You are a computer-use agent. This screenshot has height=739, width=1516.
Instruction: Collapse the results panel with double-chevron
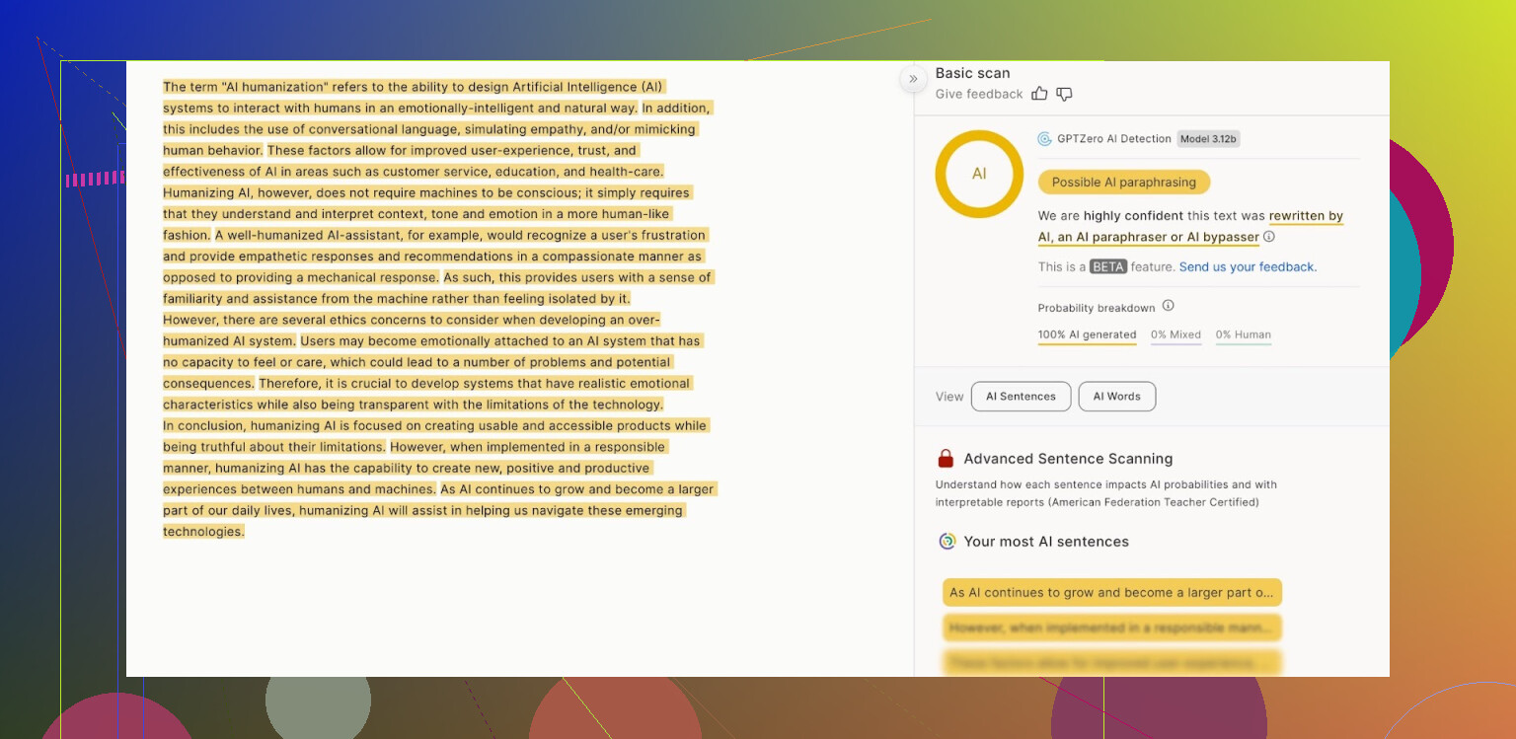[x=913, y=79]
